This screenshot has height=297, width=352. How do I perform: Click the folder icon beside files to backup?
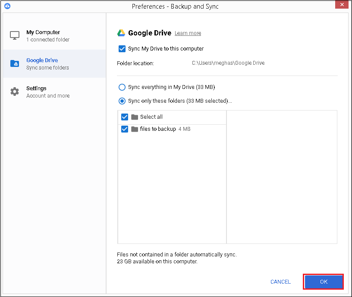pos(135,129)
